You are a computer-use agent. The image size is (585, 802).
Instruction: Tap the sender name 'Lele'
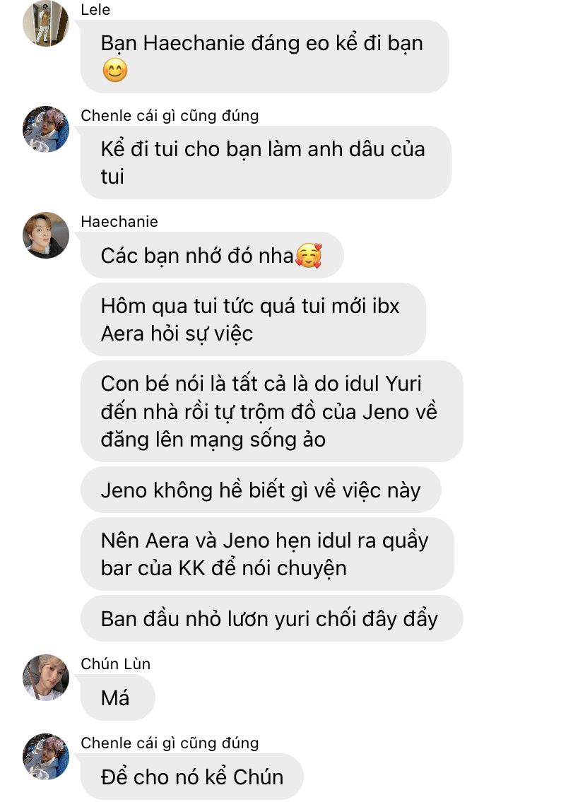[x=95, y=10]
